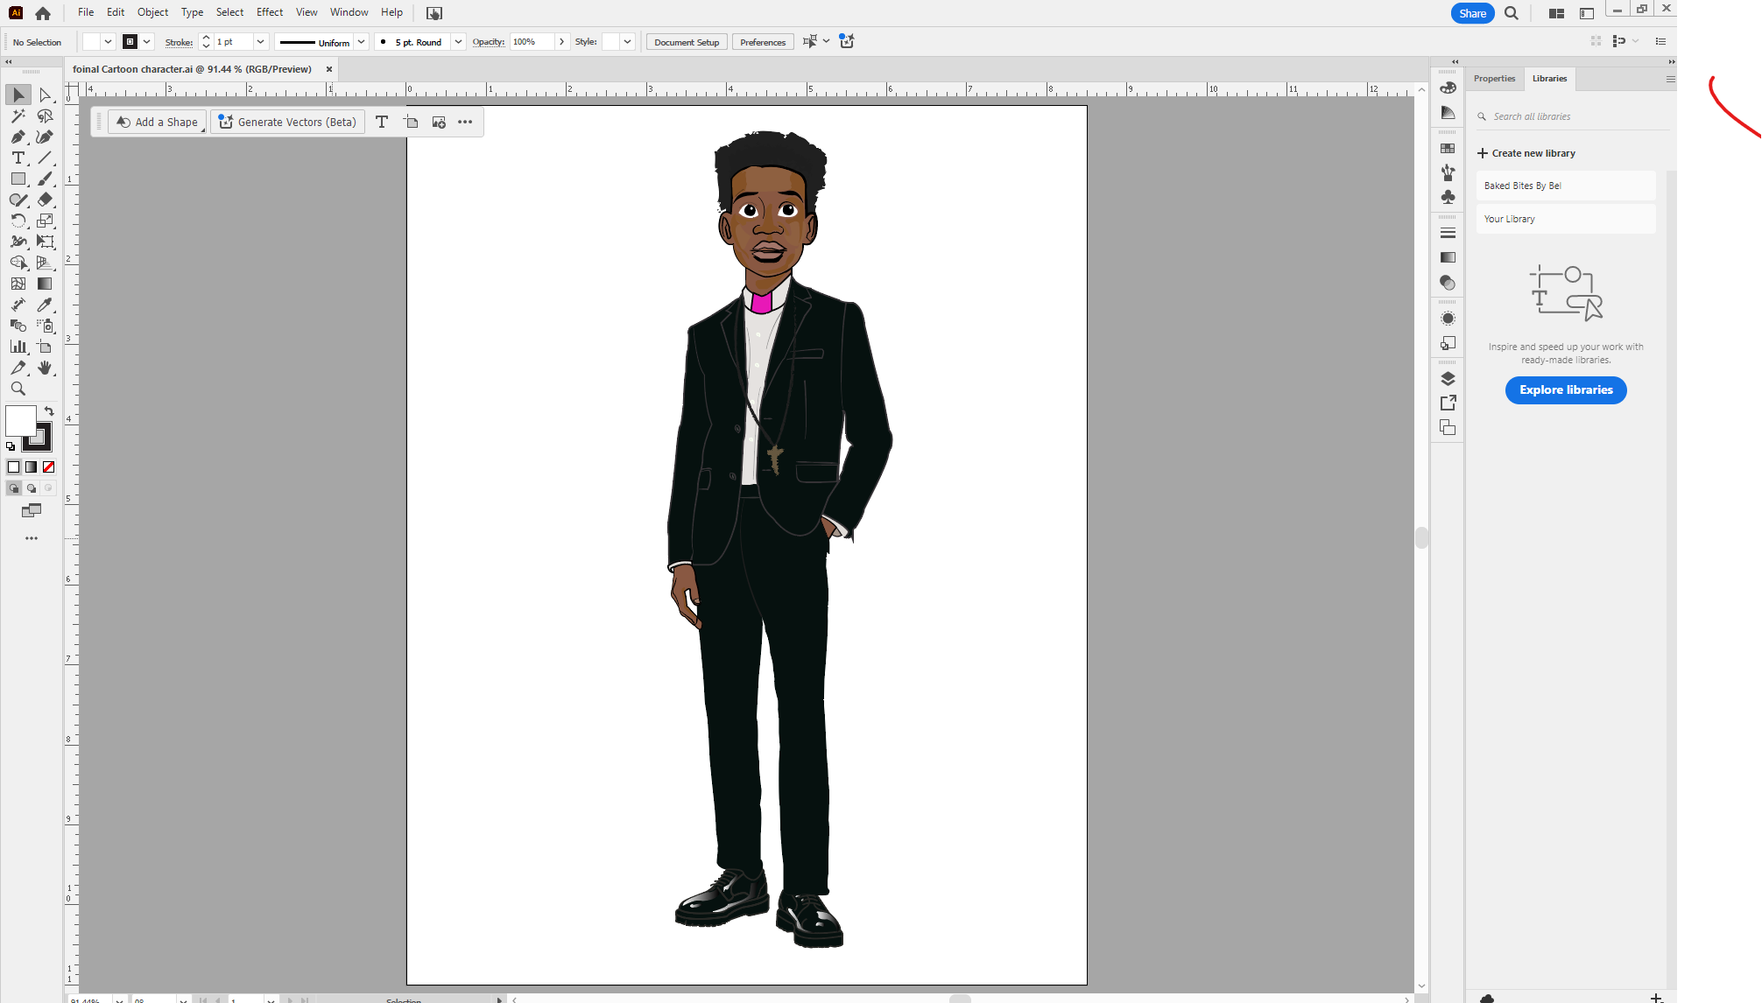The height and width of the screenshot is (1003, 1762).
Task: Select the Zoom tool
Action: tap(18, 389)
